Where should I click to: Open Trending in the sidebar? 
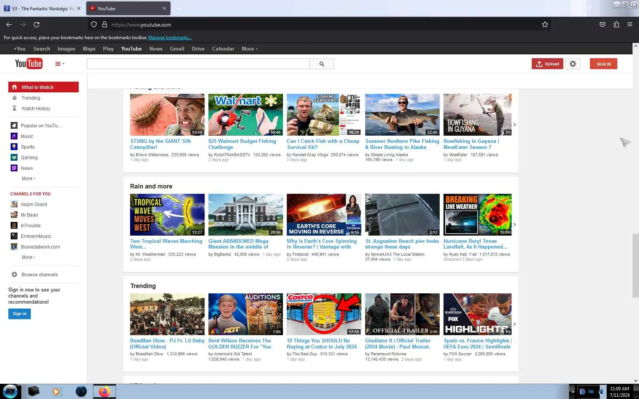[31, 98]
